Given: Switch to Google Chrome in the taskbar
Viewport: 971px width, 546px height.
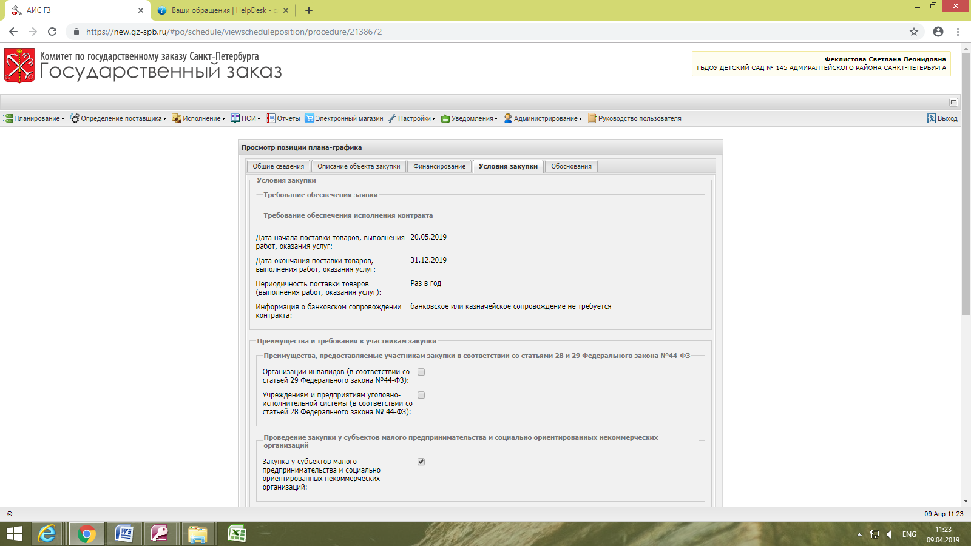Looking at the screenshot, I should click(86, 534).
